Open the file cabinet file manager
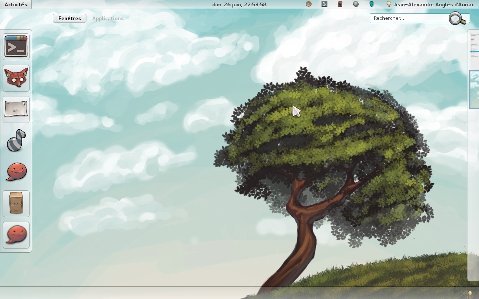479x299 pixels. [16, 203]
